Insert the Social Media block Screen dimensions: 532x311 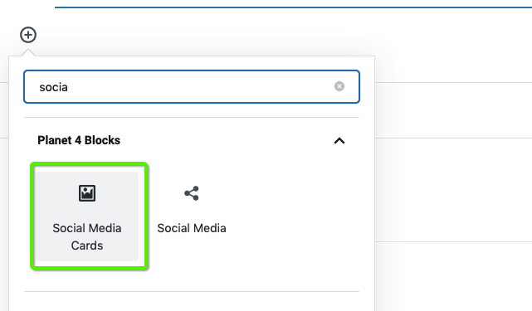pyautogui.click(x=192, y=216)
